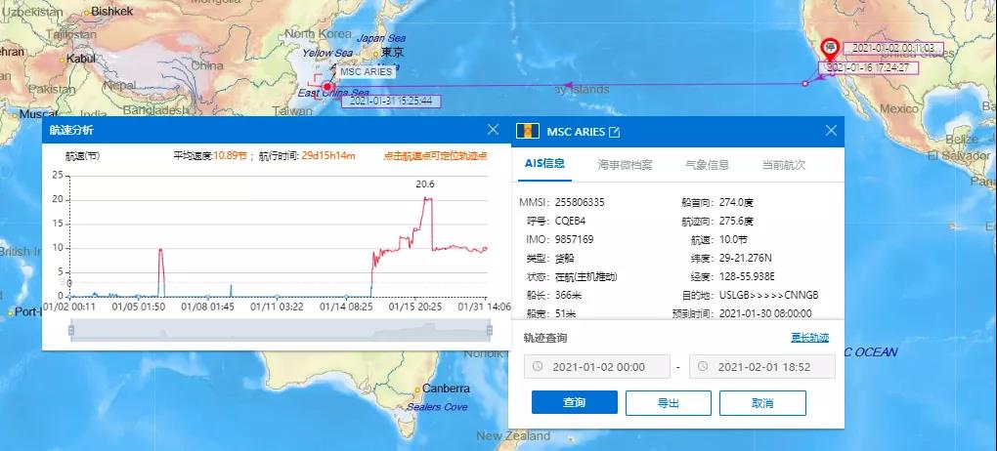Switch to the 海事微档案 tab
The width and height of the screenshot is (997, 451).
click(x=625, y=164)
